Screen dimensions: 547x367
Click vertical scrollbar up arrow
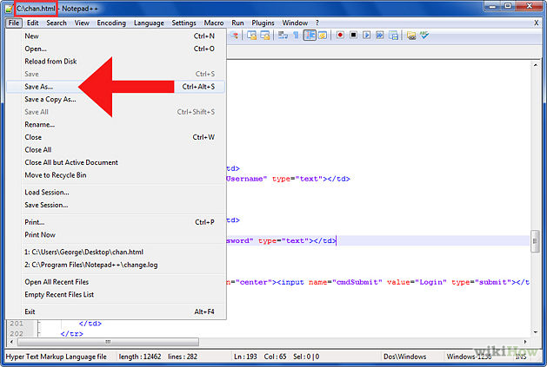tap(535, 65)
